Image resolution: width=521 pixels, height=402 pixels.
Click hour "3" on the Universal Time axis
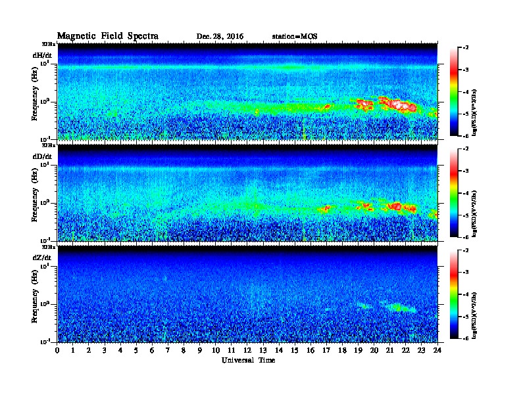pos(105,350)
